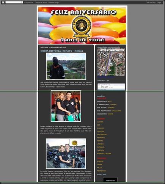The image size is (165, 184).
Task: Open post title Nossa História (Renato - Ninja)
Action: point(61,51)
